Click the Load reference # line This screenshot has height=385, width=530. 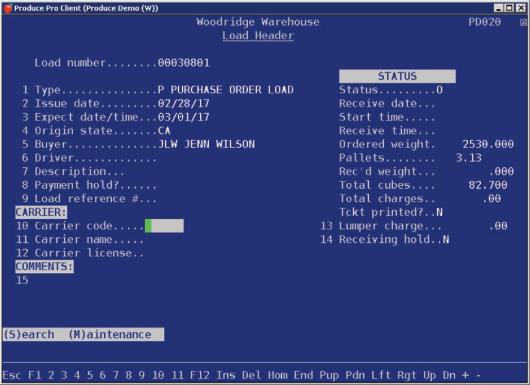[x=89, y=199]
